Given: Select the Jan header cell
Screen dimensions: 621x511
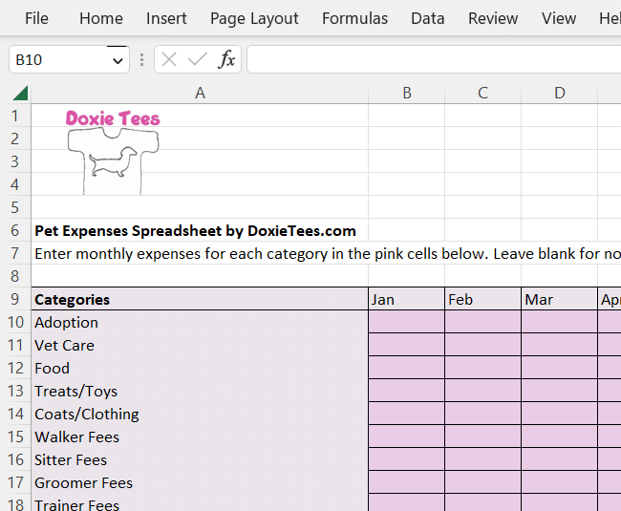Looking at the screenshot, I should 406,299.
